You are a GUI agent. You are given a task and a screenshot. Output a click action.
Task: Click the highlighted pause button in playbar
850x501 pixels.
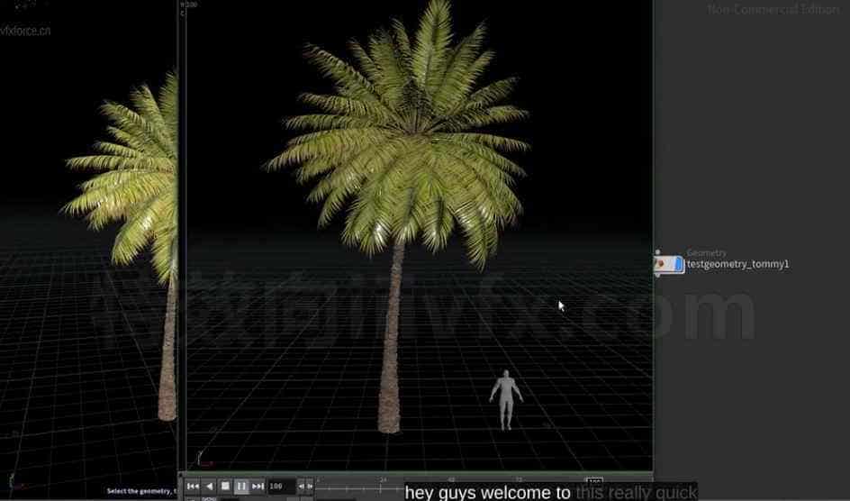coord(242,487)
